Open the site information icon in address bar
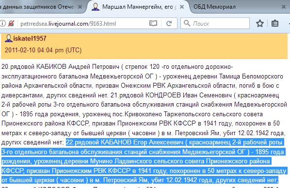Image resolution: width=290 pixels, height=188 pixels. click(x=2, y=23)
